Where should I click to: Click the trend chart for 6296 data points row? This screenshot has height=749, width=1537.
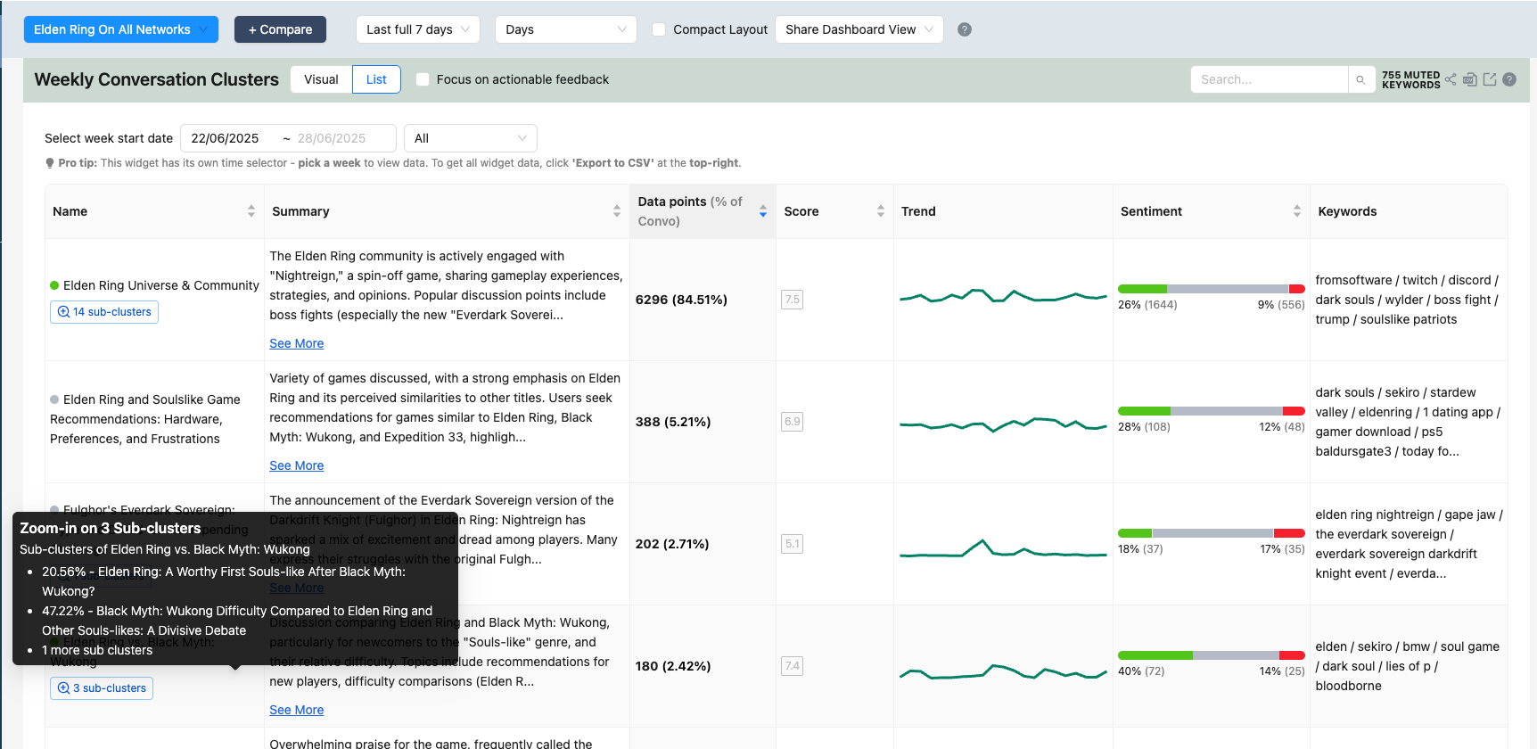click(1003, 296)
